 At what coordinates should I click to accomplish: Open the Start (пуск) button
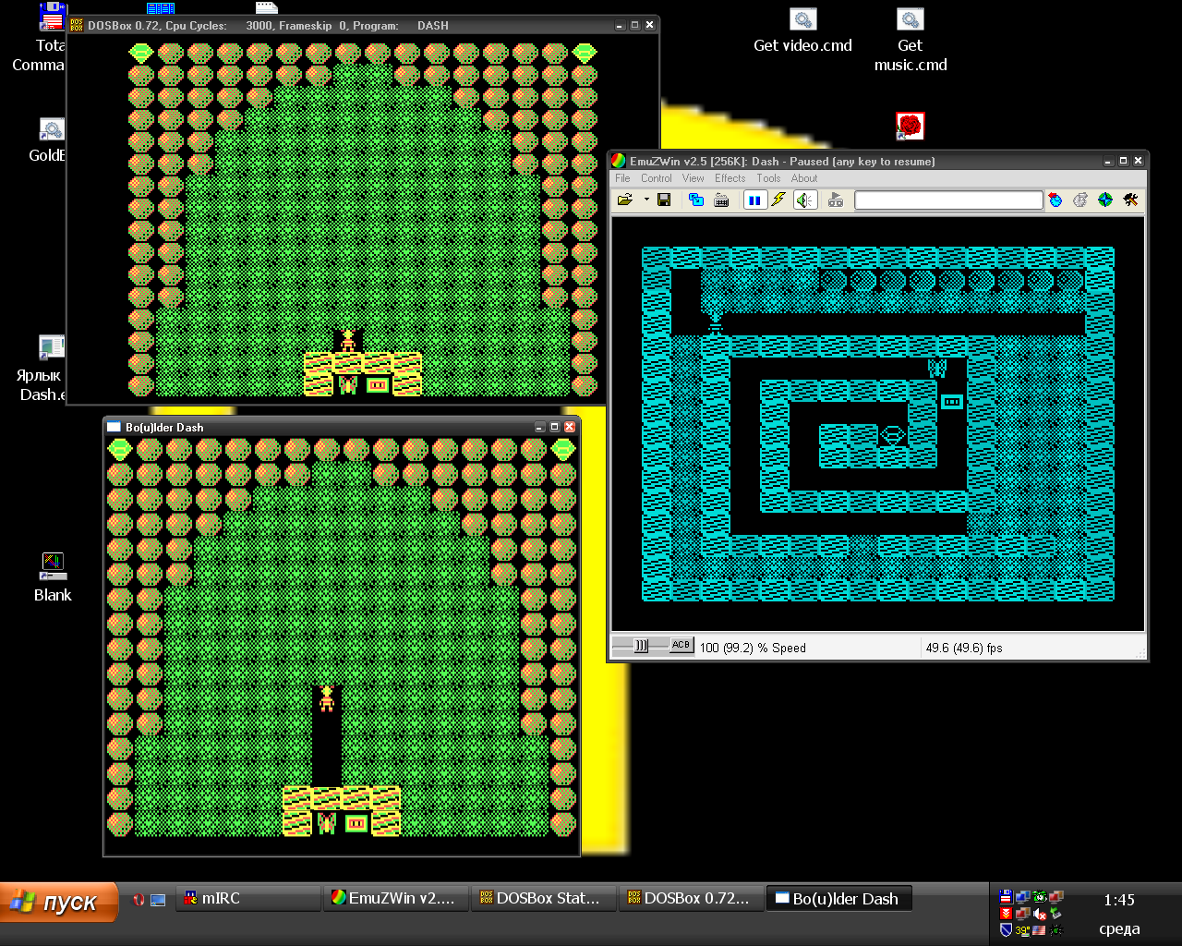(x=59, y=902)
